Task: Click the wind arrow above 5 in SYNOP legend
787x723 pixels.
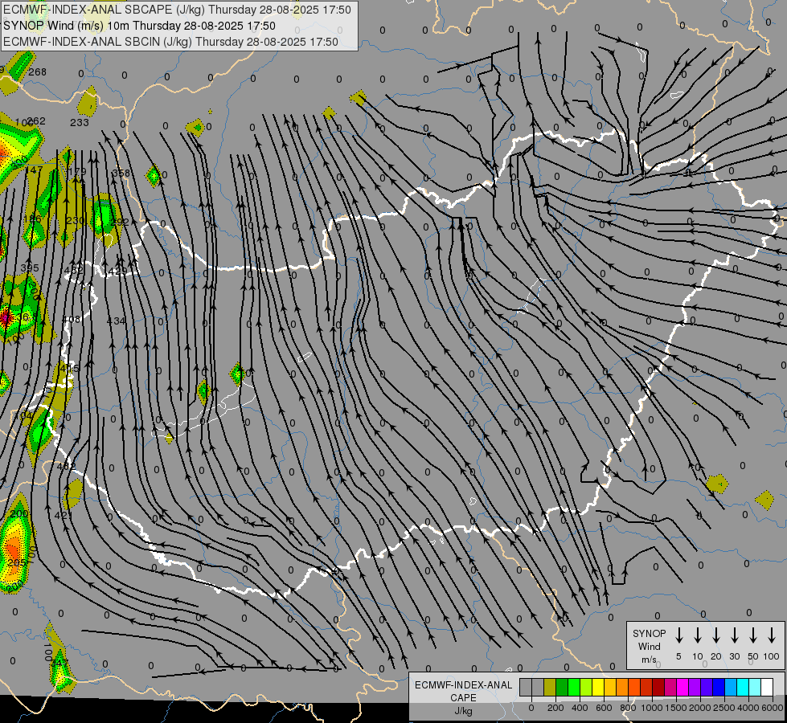Action: pyautogui.click(x=678, y=635)
